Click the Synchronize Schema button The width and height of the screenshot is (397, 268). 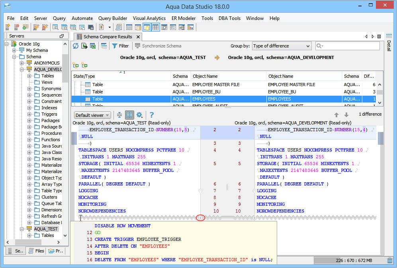(158, 46)
